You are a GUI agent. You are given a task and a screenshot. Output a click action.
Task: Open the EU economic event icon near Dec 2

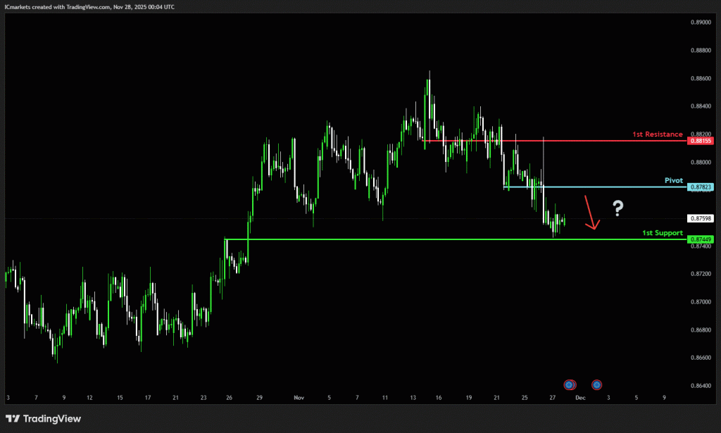(x=597, y=384)
